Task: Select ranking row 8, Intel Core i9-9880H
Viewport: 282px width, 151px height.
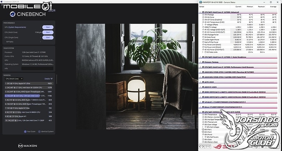Action: click(29, 112)
